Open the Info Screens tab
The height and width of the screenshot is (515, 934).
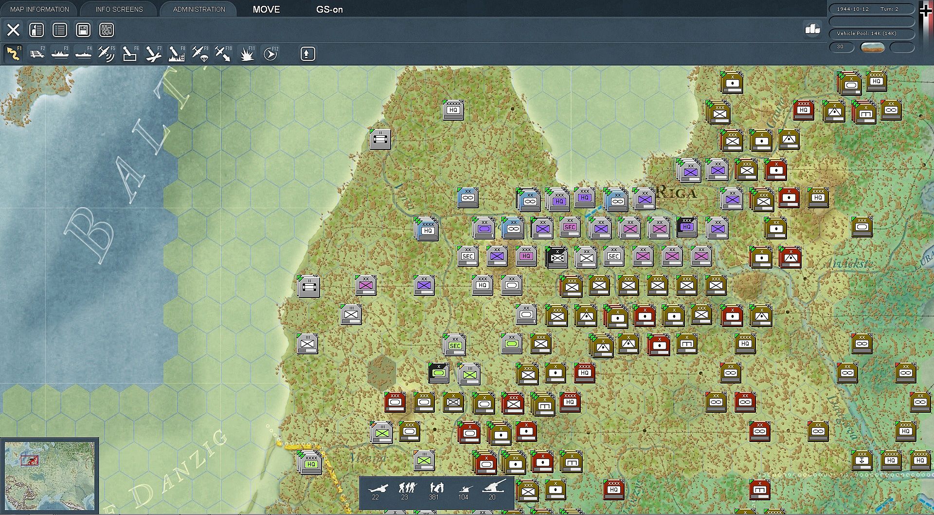coord(119,9)
